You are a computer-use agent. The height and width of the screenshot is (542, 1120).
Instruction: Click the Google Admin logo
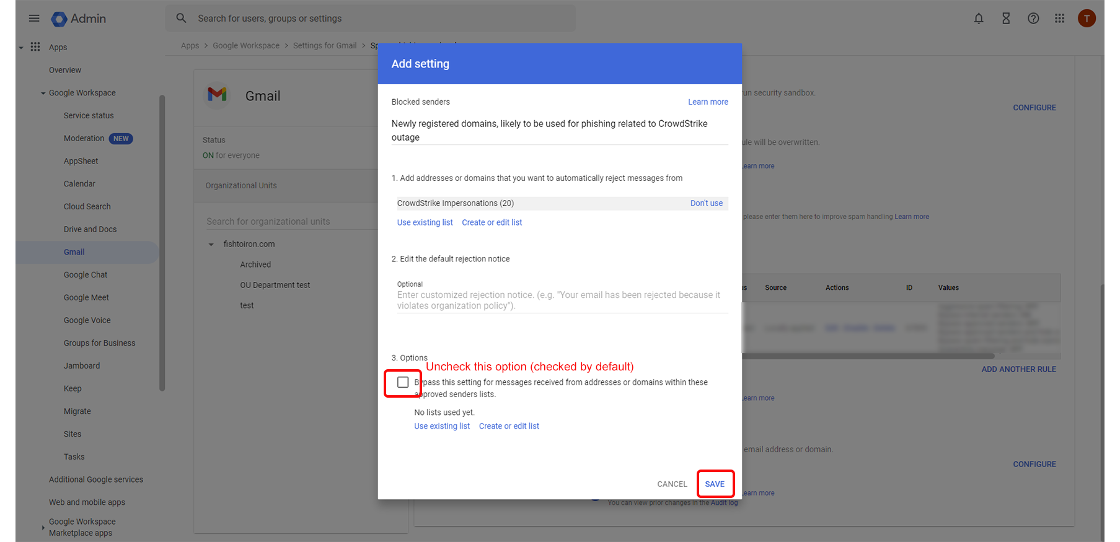[60, 19]
